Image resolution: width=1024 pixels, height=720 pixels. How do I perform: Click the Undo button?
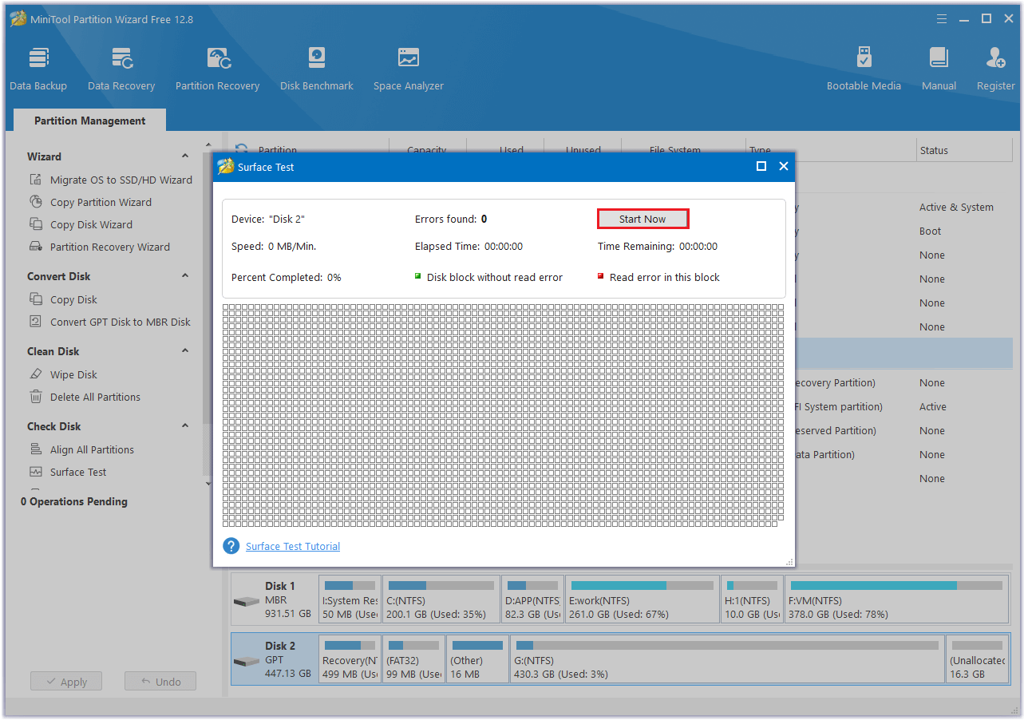click(x=160, y=682)
